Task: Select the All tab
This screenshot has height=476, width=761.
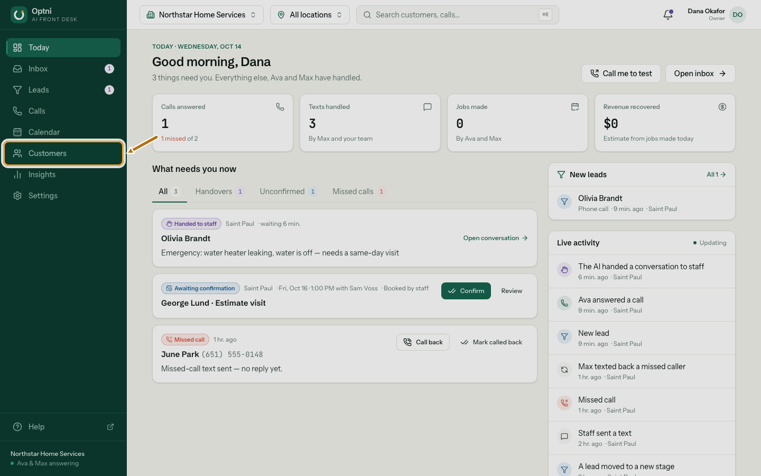Action: [169, 191]
